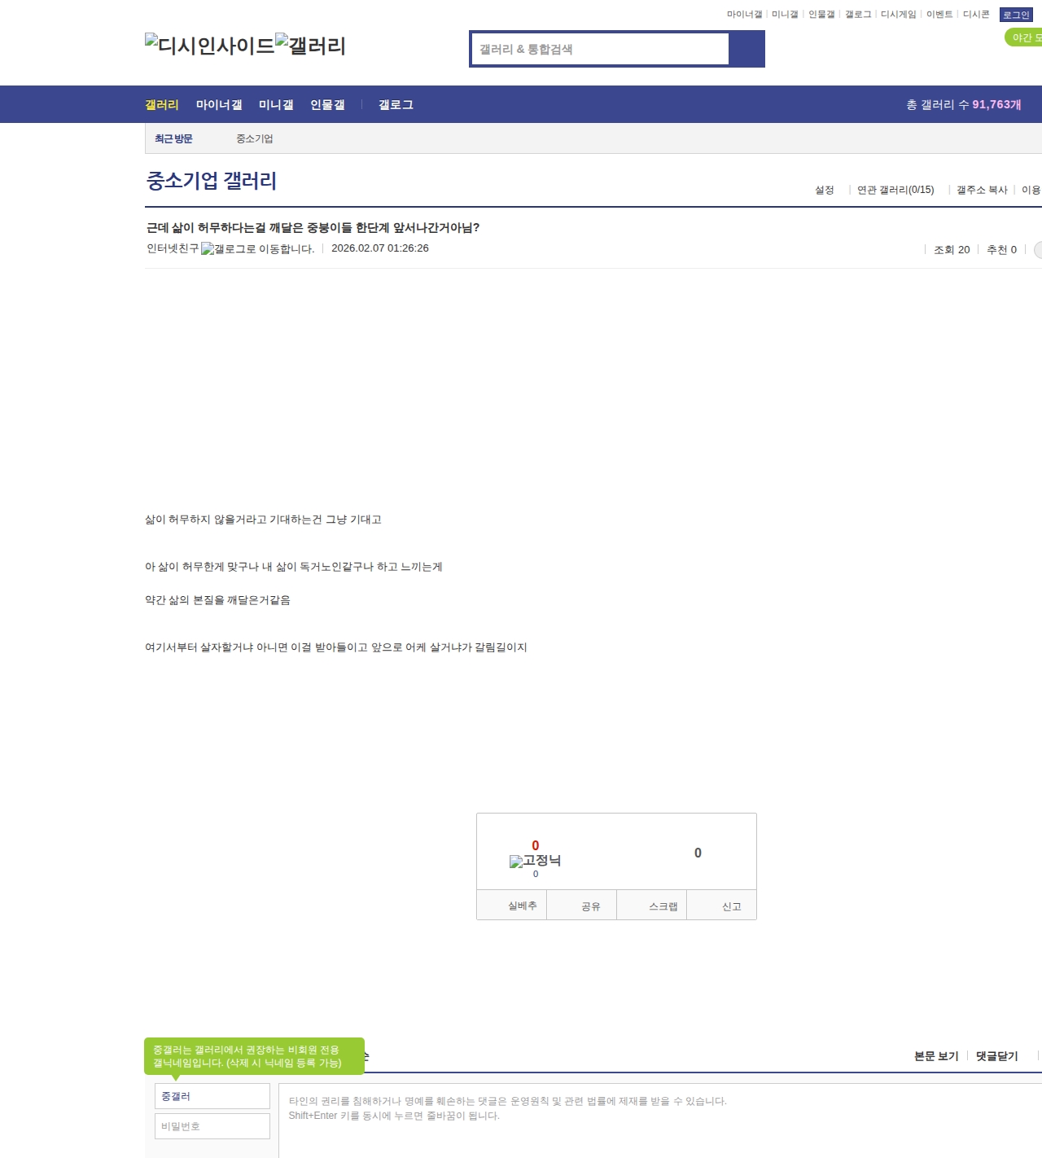Report the post with 신고
The width and height of the screenshot is (1042, 1158).
point(731,906)
